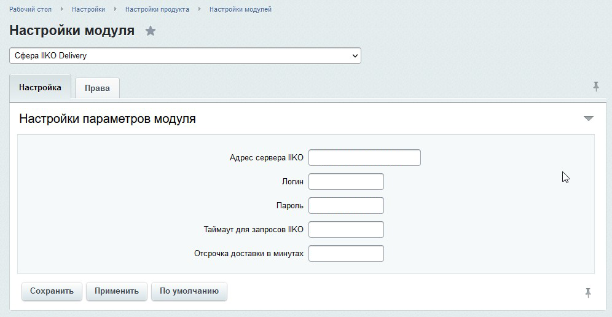This screenshot has height=317, width=612.
Task: Click the pin icon beside bottom buttons
Action: pyautogui.click(x=588, y=293)
